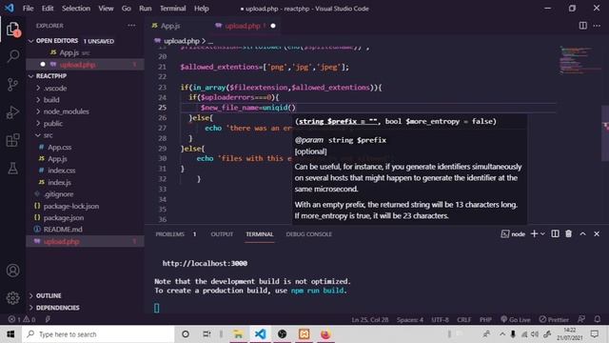Click the Explorer more actions ellipsis
Viewport: 609px width, 343px height.
131,26
